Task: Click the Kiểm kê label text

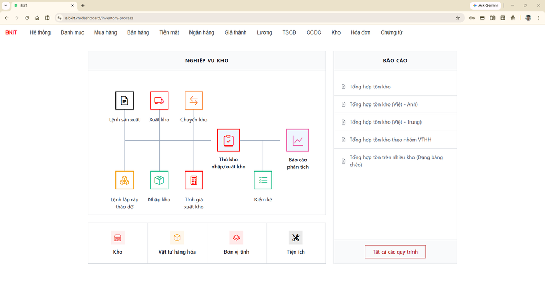Action: coord(263,199)
